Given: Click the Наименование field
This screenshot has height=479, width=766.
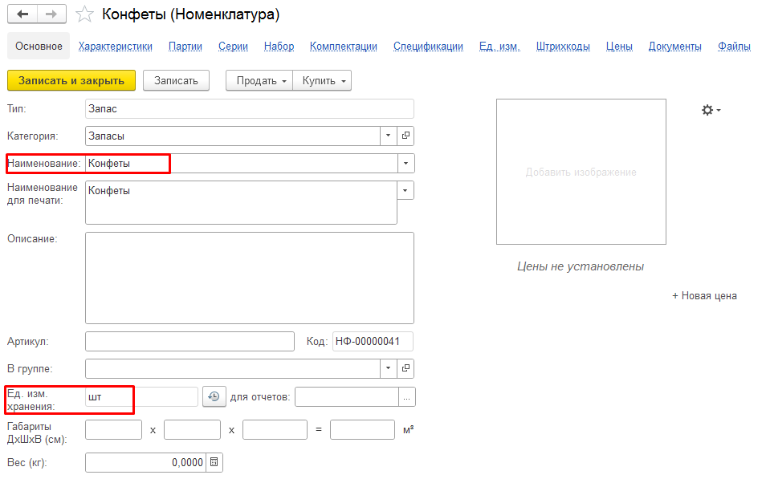Looking at the screenshot, I should point(242,163).
